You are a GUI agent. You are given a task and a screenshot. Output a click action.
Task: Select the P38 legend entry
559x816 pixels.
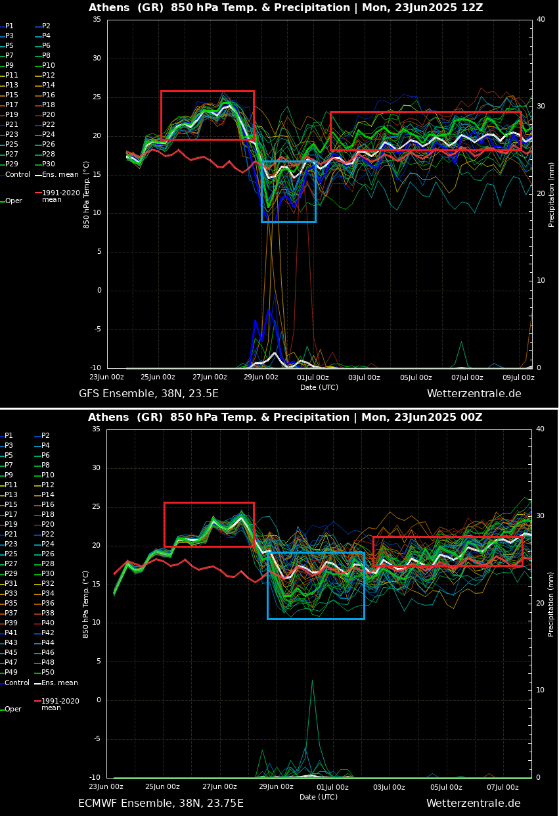click(48, 613)
